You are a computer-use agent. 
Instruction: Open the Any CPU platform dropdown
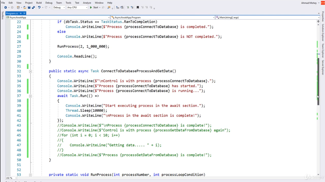point(77,8)
